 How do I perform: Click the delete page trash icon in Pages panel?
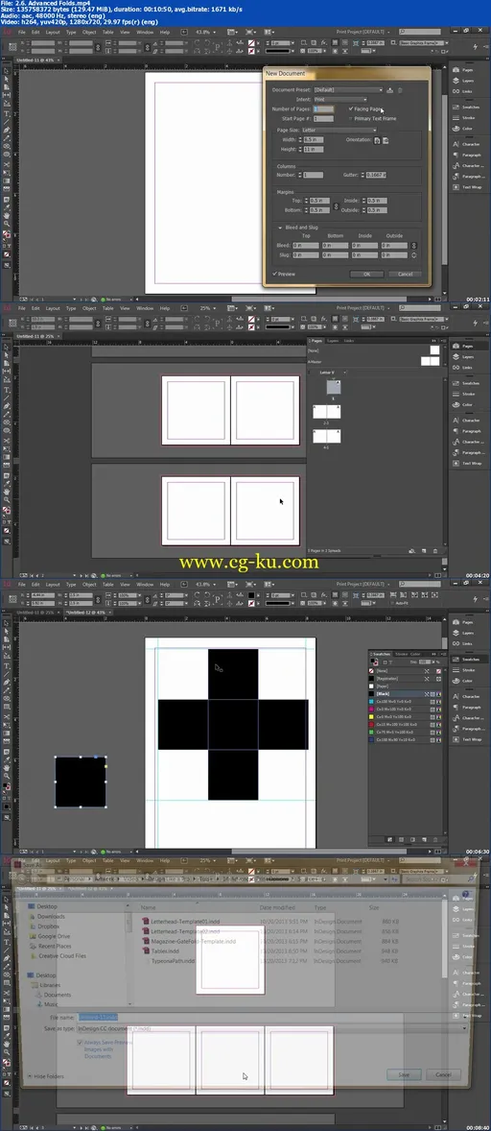434,550
